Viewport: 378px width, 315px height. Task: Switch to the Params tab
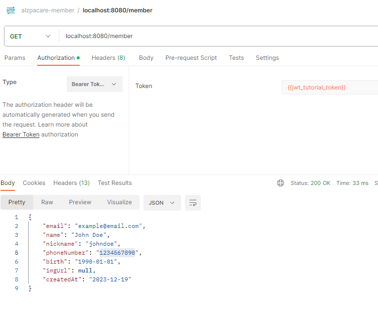tap(15, 58)
